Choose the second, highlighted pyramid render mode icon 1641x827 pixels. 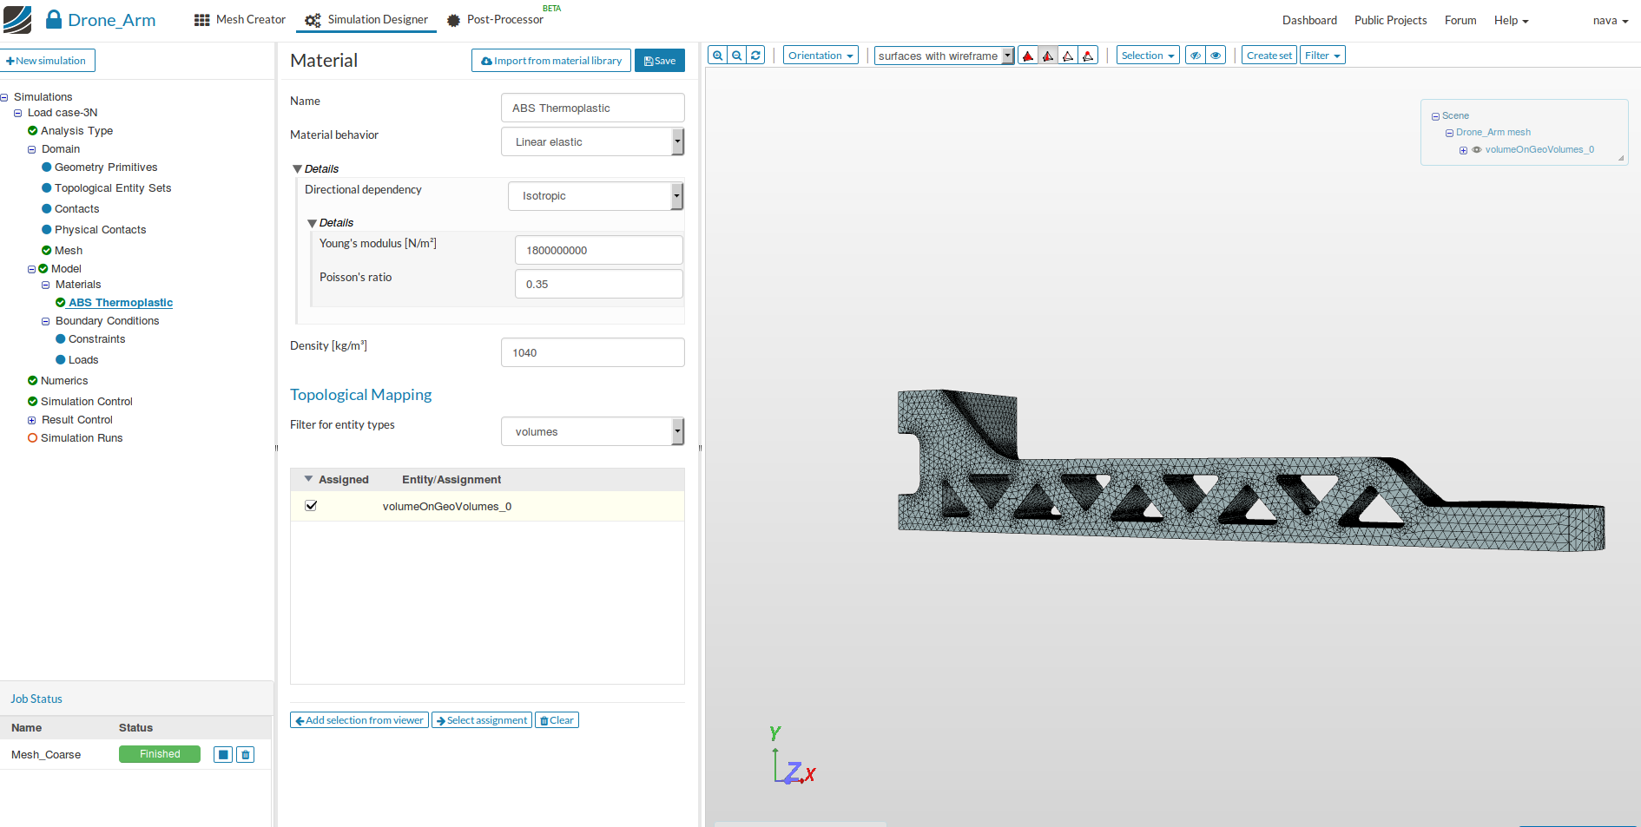pos(1048,56)
